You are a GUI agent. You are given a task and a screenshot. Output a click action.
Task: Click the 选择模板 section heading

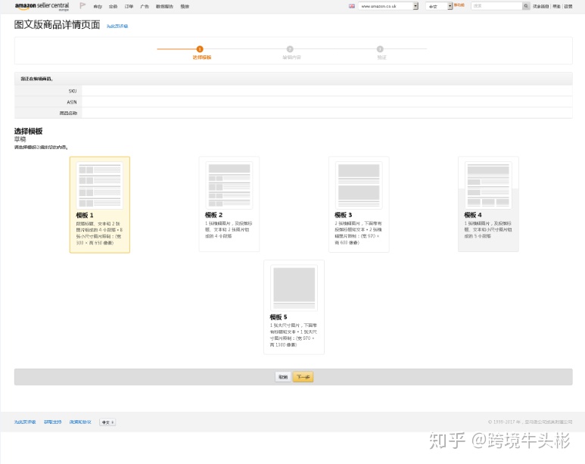28,131
